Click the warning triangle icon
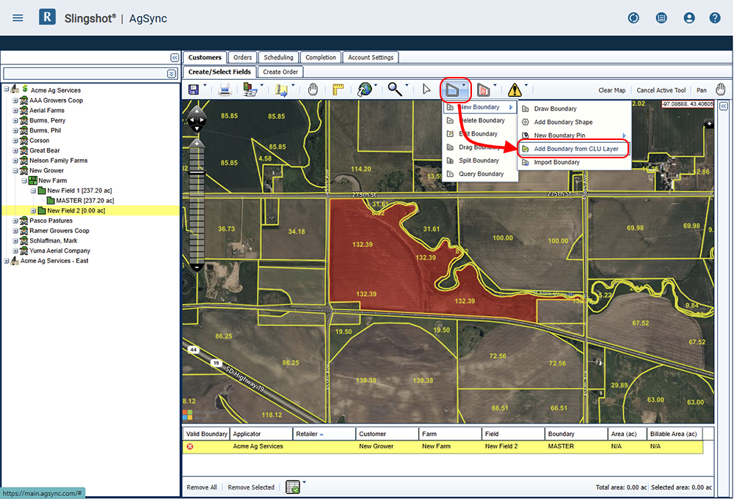The width and height of the screenshot is (734, 499). pyautogui.click(x=515, y=89)
